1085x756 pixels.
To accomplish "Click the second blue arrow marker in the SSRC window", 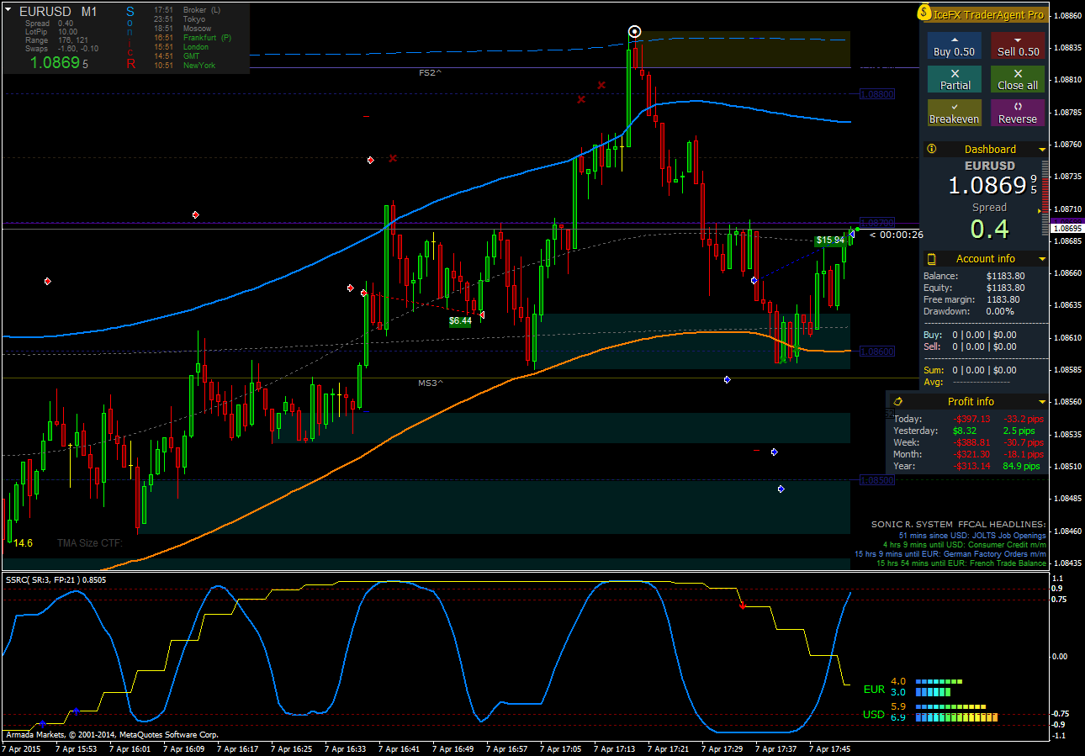I will pos(76,711).
